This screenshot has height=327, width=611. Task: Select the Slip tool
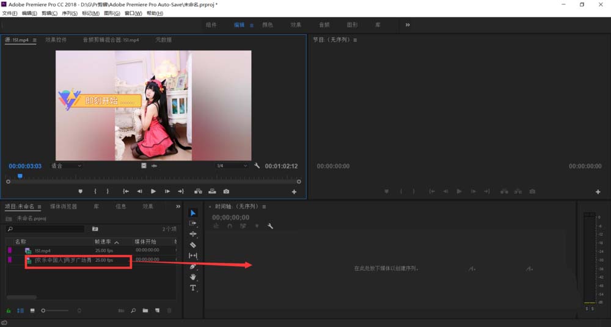pos(193,256)
